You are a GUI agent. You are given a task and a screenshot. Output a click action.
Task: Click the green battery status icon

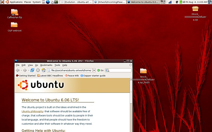181,2
